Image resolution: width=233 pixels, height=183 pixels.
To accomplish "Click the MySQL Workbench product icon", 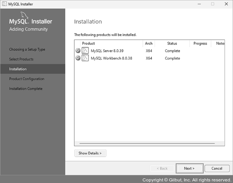I will [85, 58].
